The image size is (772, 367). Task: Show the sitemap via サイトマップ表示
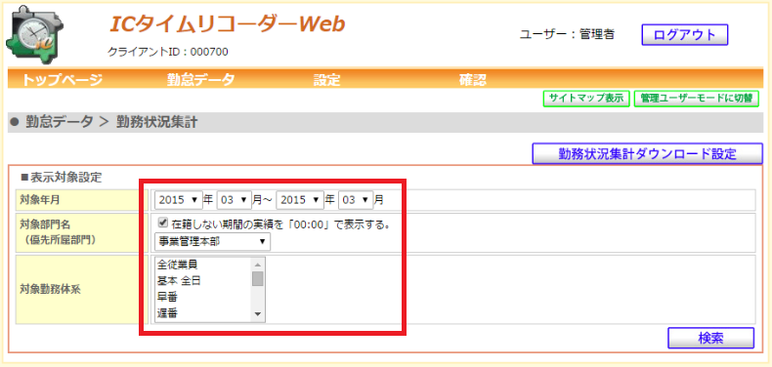click(x=586, y=98)
